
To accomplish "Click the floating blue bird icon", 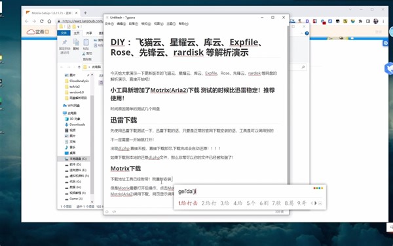I will 388,68.
